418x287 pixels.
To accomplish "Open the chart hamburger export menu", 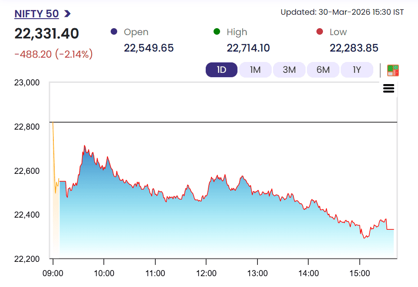I will point(388,88).
